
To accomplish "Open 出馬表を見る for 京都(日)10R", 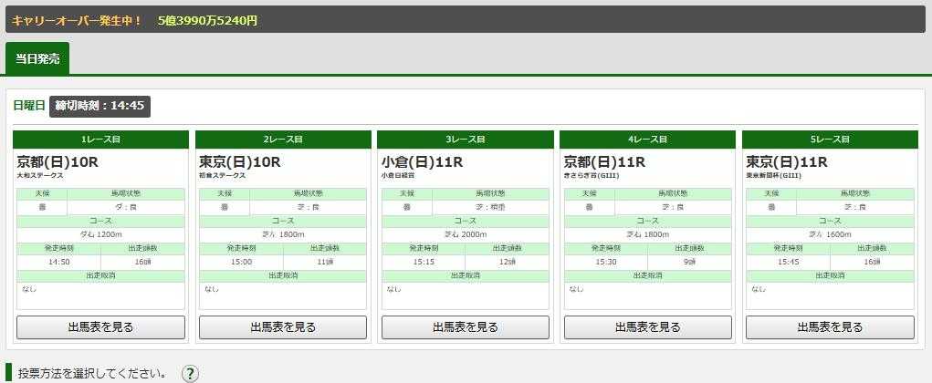I will click(x=100, y=327).
